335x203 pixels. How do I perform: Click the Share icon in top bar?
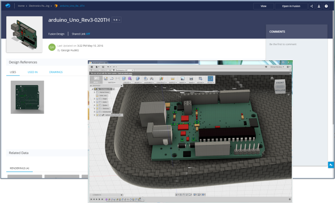312,6
